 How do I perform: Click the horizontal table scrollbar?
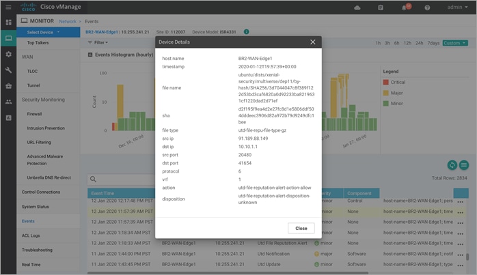point(228,273)
